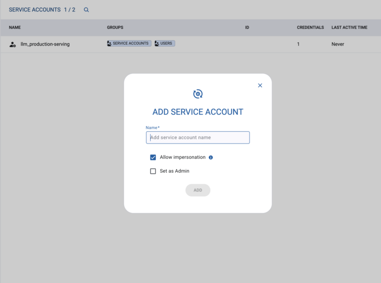The width and height of the screenshot is (381, 283).
Task: Close the Add Service Account dialog
Action: (260, 85)
